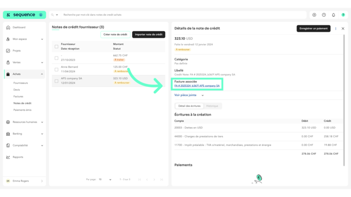Open the Dashboard home icon
This screenshot has height=197, width=351.
[8, 27]
